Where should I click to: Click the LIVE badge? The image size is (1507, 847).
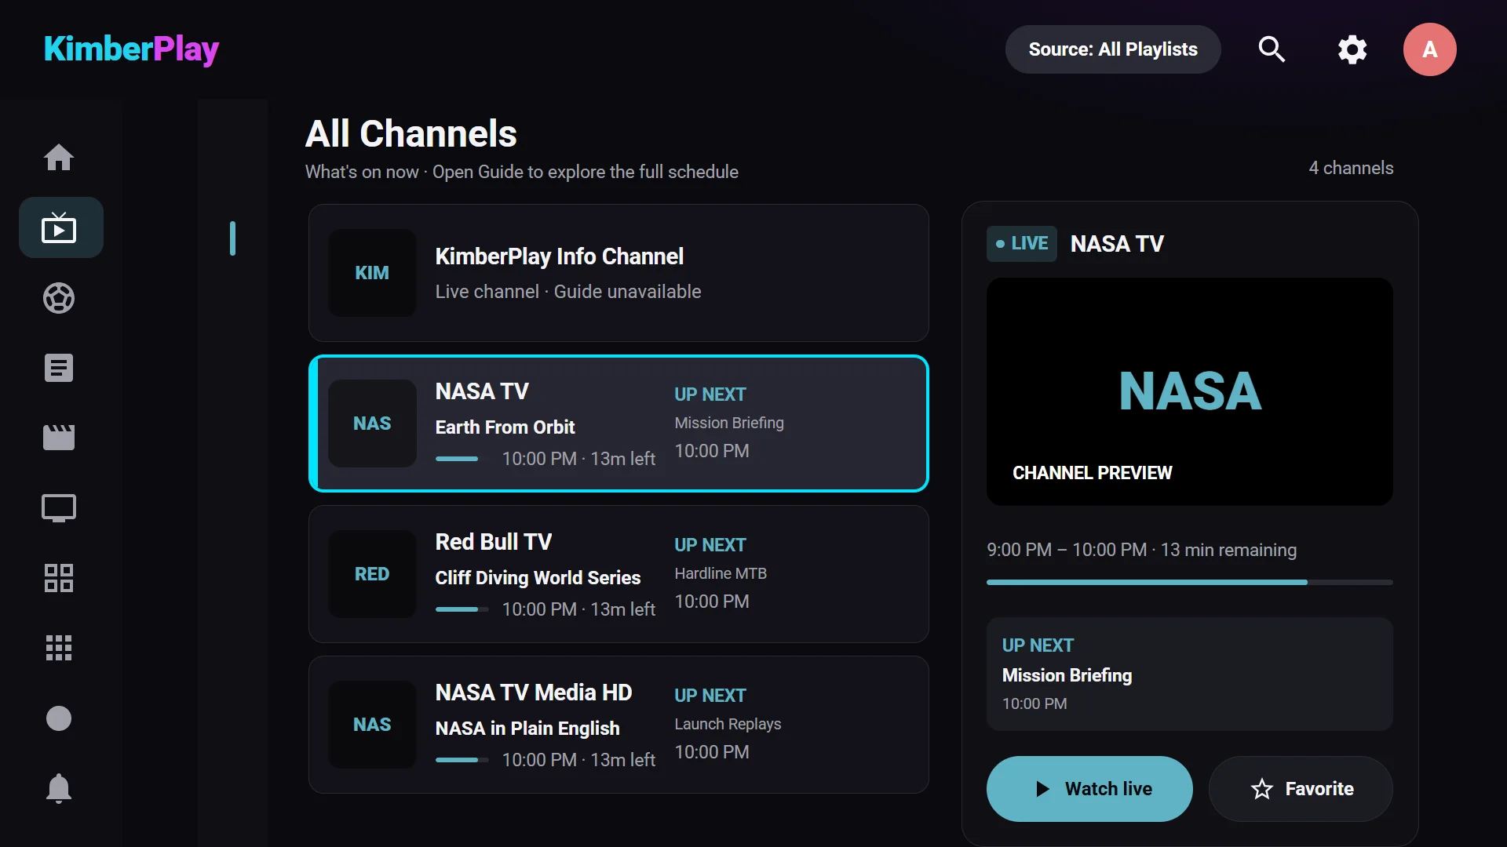[x=1022, y=243]
